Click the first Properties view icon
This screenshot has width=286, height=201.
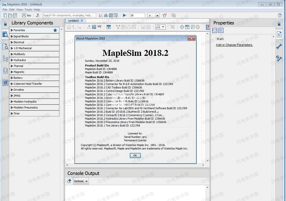(x=215, y=31)
